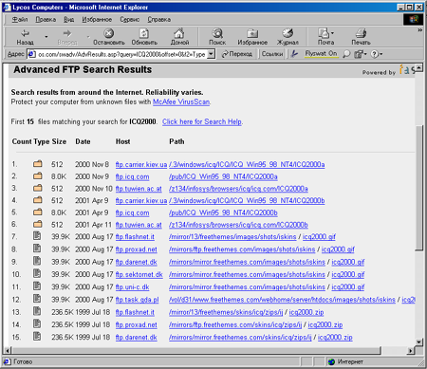The height and width of the screenshot is (369, 427).
Task: Click the file icon in row 7
Action: pyautogui.click(x=37, y=235)
